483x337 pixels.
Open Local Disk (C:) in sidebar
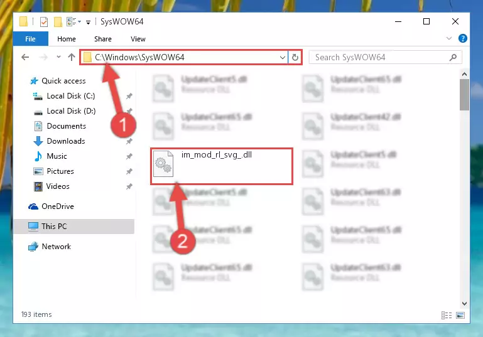point(71,96)
